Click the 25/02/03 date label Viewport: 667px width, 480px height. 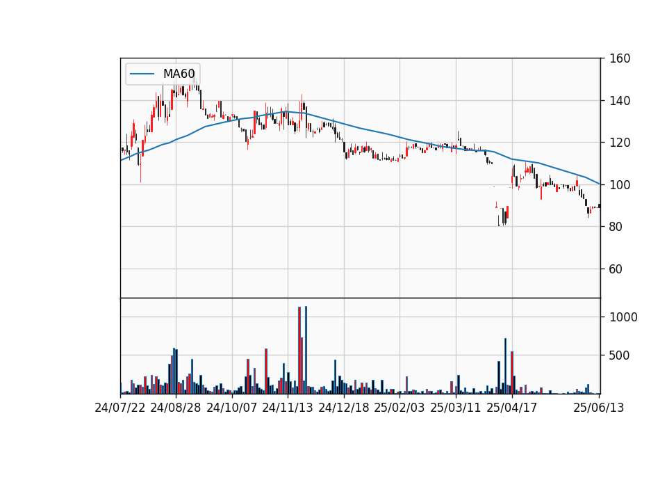[x=400, y=408]
